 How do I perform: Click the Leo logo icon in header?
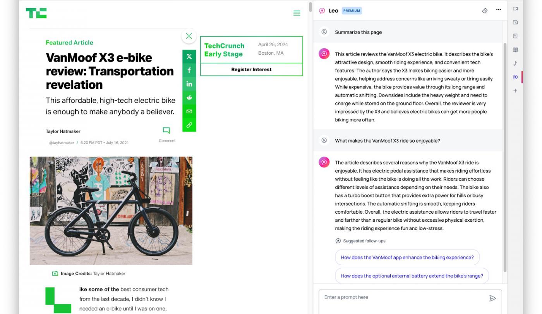click(x=322, y=11)
